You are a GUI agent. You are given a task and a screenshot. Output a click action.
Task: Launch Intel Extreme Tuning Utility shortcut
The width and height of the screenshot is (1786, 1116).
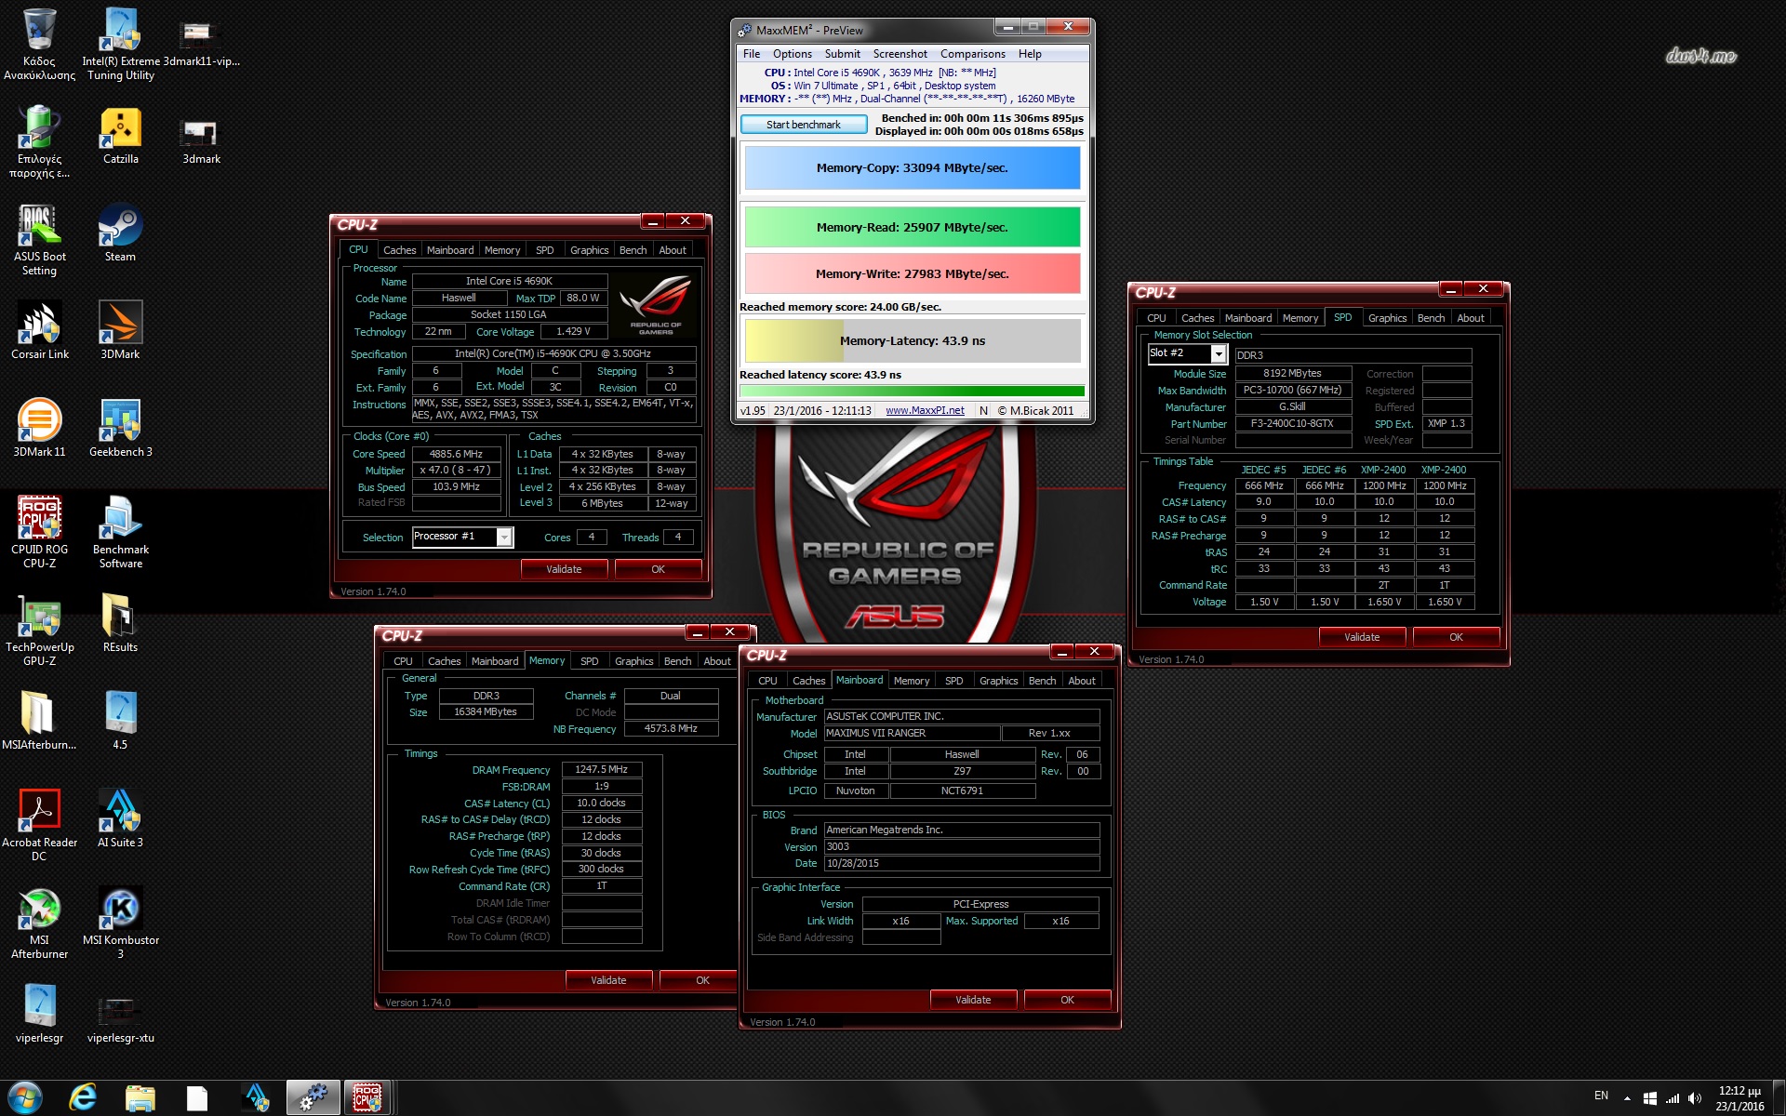tap(121, 44)
